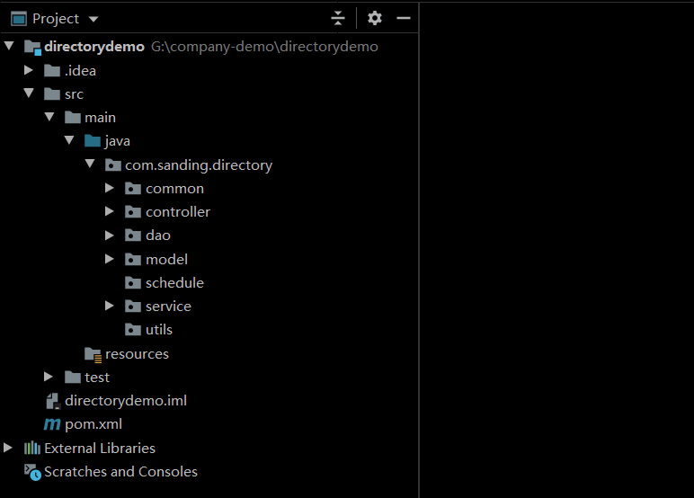Select the main folder label

[x=100, y=118]
